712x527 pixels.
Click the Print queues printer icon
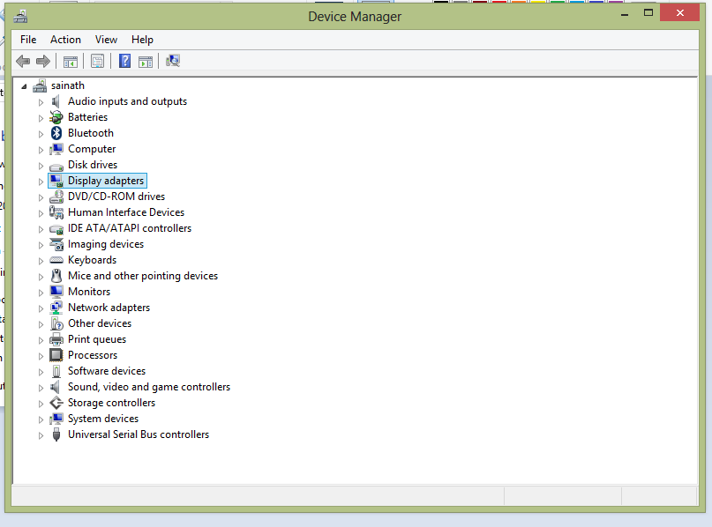(56, 339)
